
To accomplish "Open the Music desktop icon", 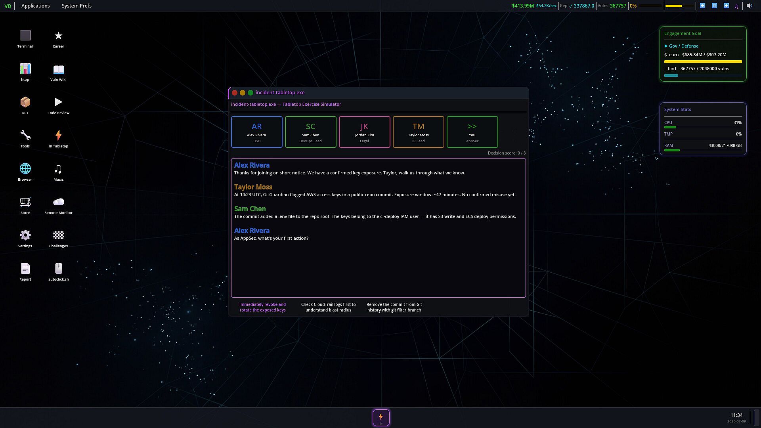I will point(58,172).
